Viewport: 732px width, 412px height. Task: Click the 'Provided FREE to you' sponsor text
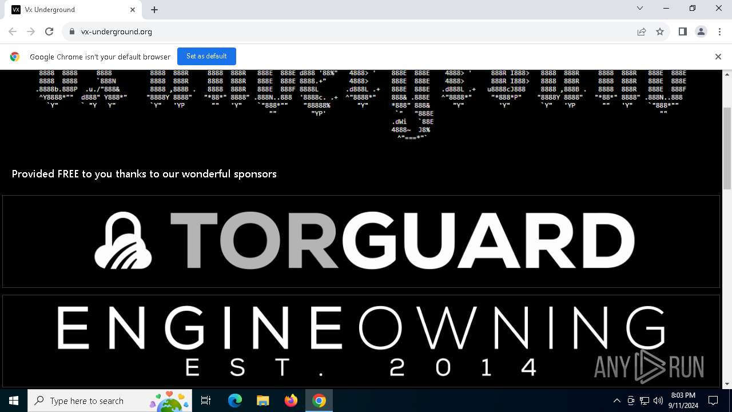tap(144, 173)
